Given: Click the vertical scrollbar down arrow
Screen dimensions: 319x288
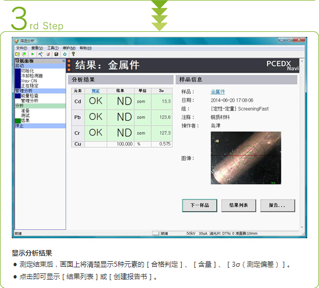Looking at the screenshot, I should 302,228.
